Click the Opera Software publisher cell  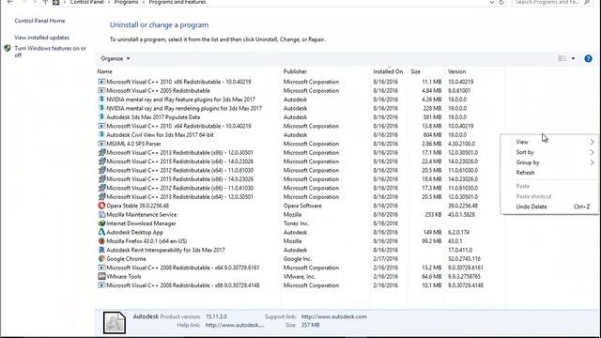click(x=302, y=206)
